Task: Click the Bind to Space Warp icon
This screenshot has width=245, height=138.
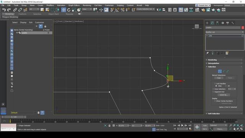Action: pos(25,10)
